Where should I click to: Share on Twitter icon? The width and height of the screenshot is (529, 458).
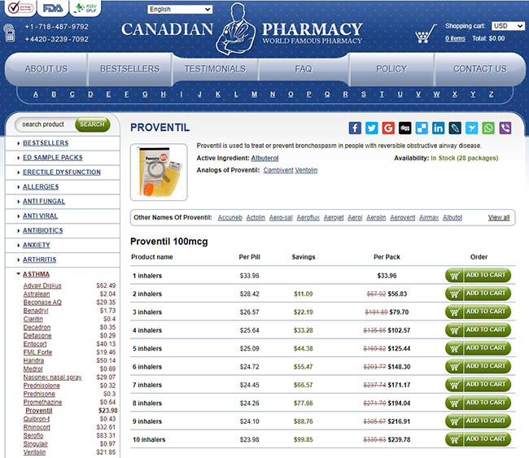pyautogui.click(x=371, y=129)
